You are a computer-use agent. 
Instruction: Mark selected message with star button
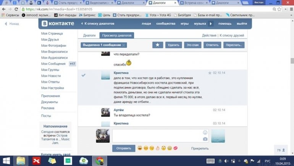158,45
